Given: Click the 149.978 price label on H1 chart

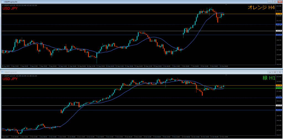Looking at the screenshot, I should click(x=279, y=105).
